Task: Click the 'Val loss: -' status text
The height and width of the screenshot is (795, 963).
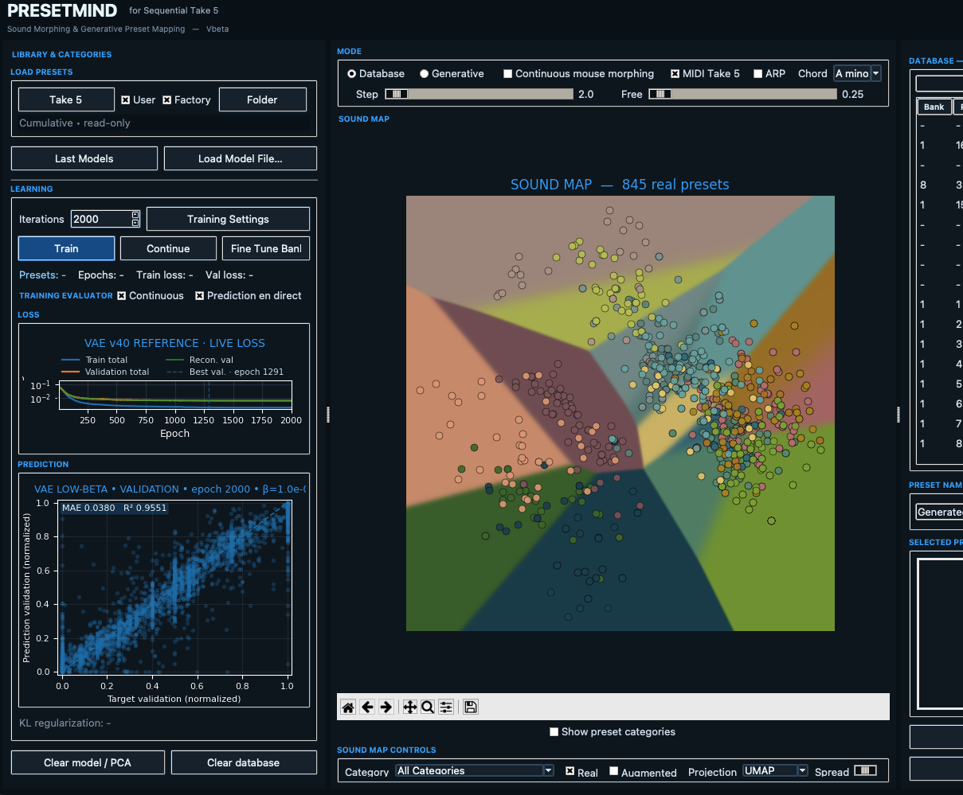Action: tap(229, 275)
